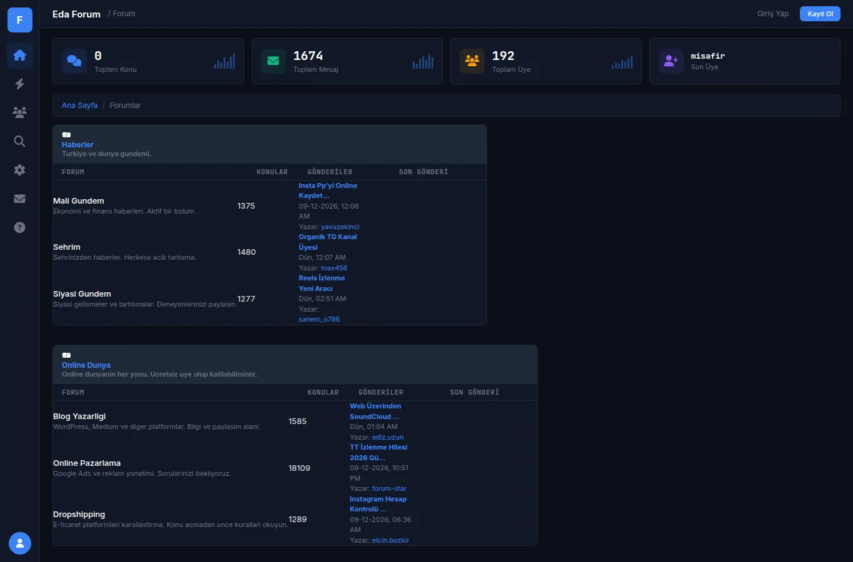
Task: Collapse the Haberler category toggle icon
Action: (x=66, y=135)
